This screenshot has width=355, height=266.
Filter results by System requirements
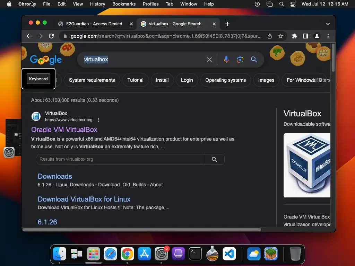[x=92, y=80]
